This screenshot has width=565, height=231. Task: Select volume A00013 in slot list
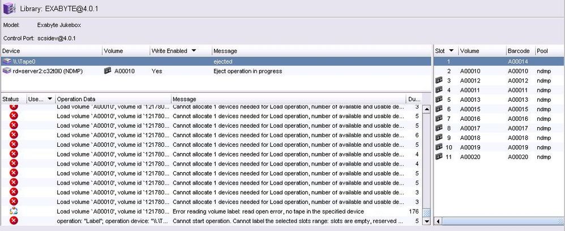coord(470,99)
